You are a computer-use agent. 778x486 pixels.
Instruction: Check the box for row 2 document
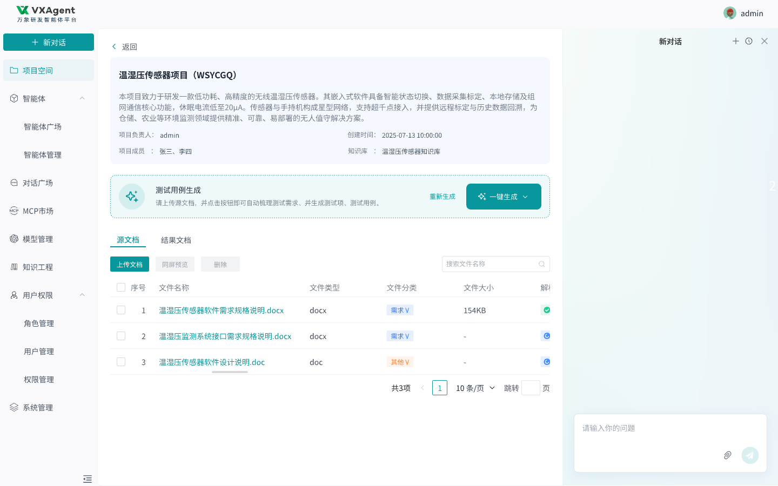click(121, 336)
